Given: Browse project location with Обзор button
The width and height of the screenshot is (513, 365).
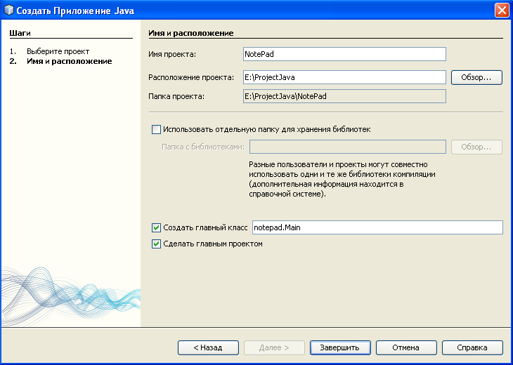Looking at the screenshot, I should point(476,77).
